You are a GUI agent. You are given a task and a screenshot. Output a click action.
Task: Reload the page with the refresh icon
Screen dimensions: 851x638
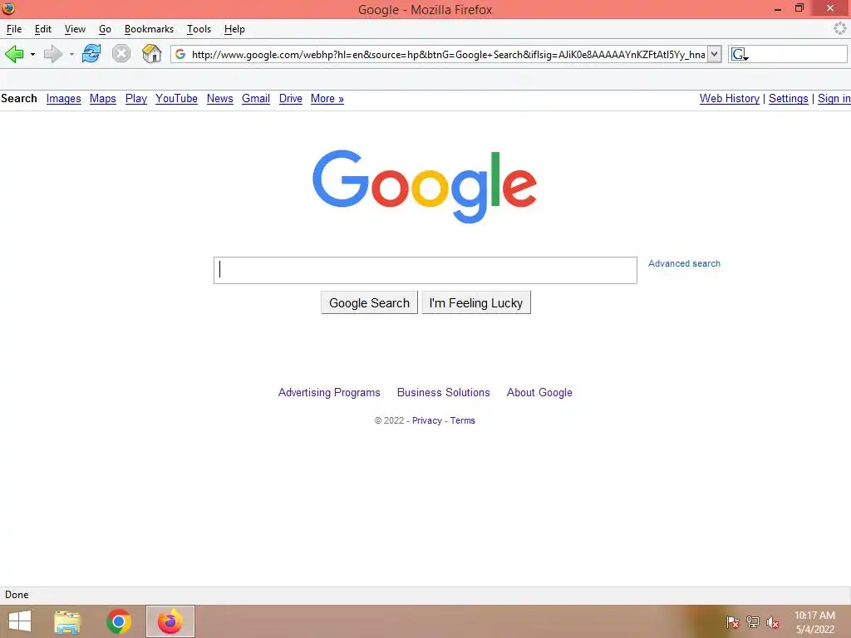tap(91, 54)
